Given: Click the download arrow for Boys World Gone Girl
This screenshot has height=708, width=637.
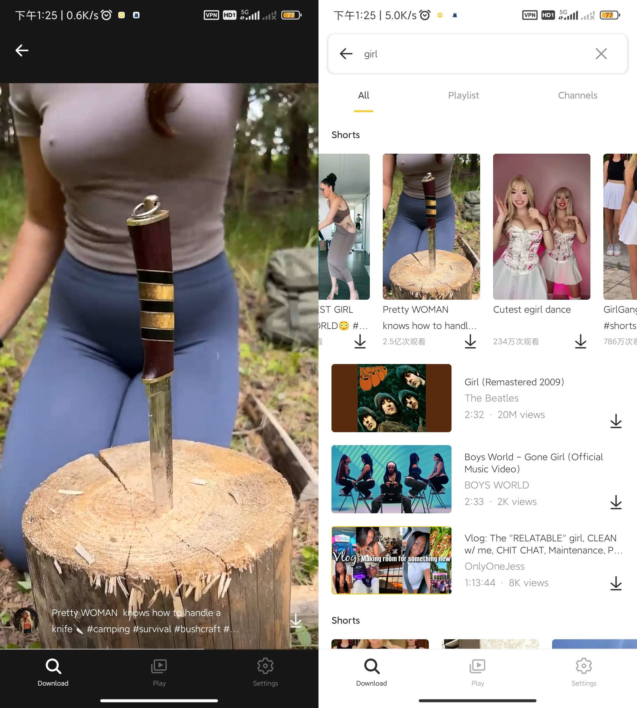Looking at the screenshot, I should tap(616, 502).
